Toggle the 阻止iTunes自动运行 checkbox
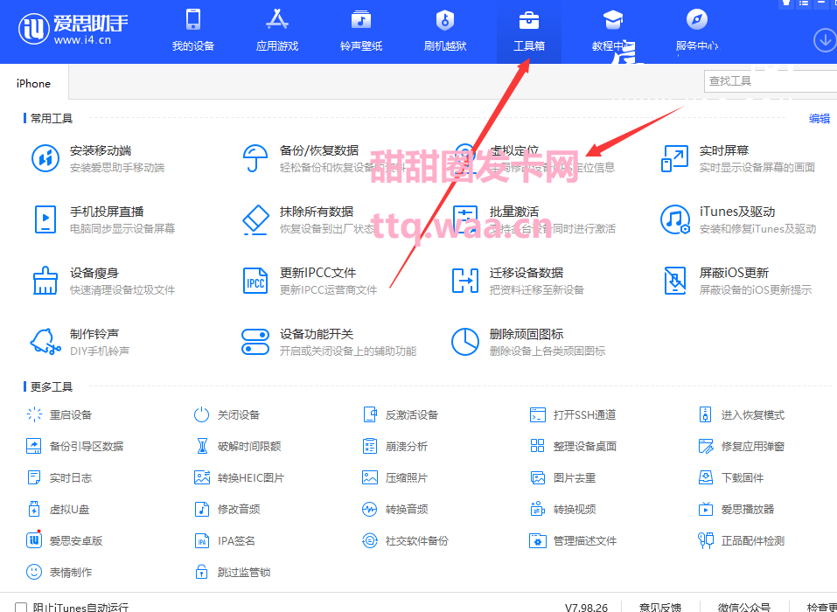 click(x=21, y=608)
